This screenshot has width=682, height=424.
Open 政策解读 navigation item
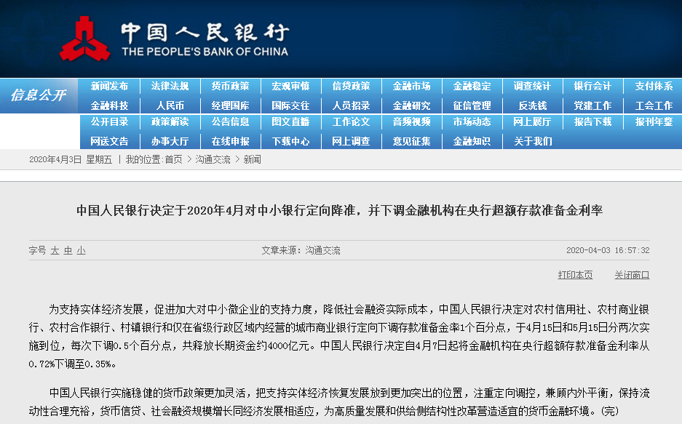pos(170,121)
